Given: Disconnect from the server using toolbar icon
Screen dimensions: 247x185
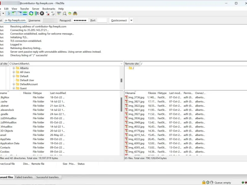Looking at the screenshot, I should pos(48,14).
